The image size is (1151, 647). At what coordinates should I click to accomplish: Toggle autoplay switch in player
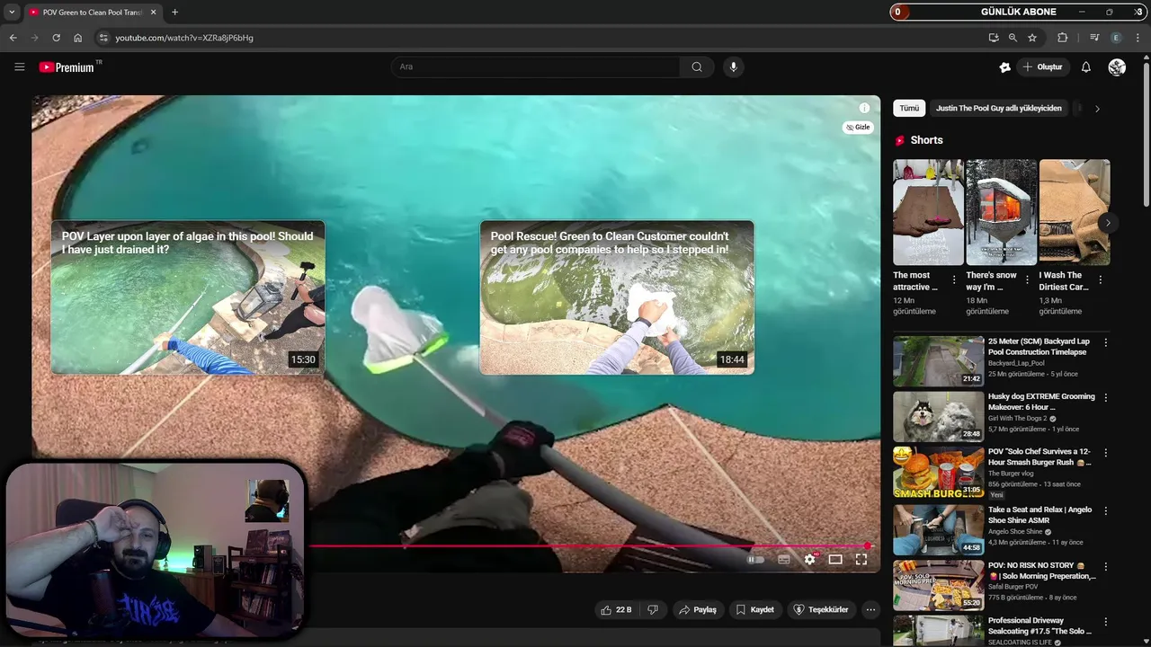pyautogui.click(x=755, y=559)
